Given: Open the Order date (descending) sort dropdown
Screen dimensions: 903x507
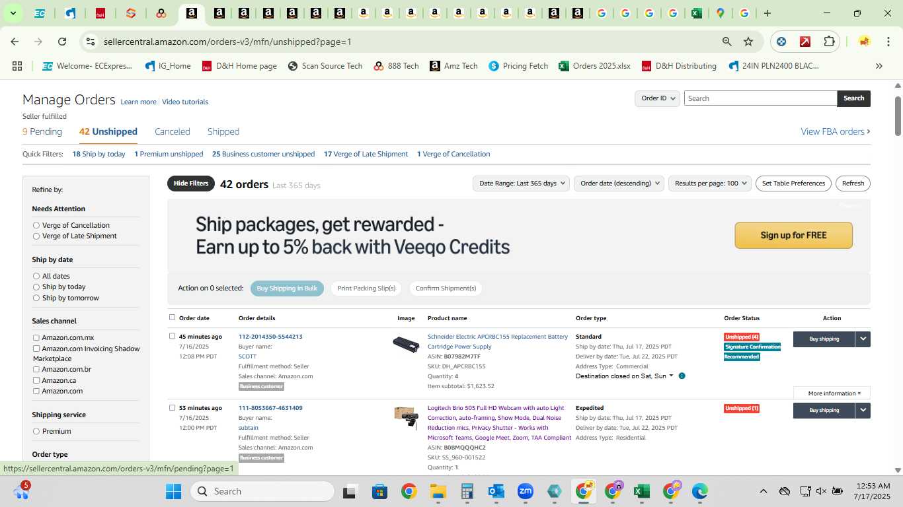Looking at the screenshot, I should click(619, 184).
